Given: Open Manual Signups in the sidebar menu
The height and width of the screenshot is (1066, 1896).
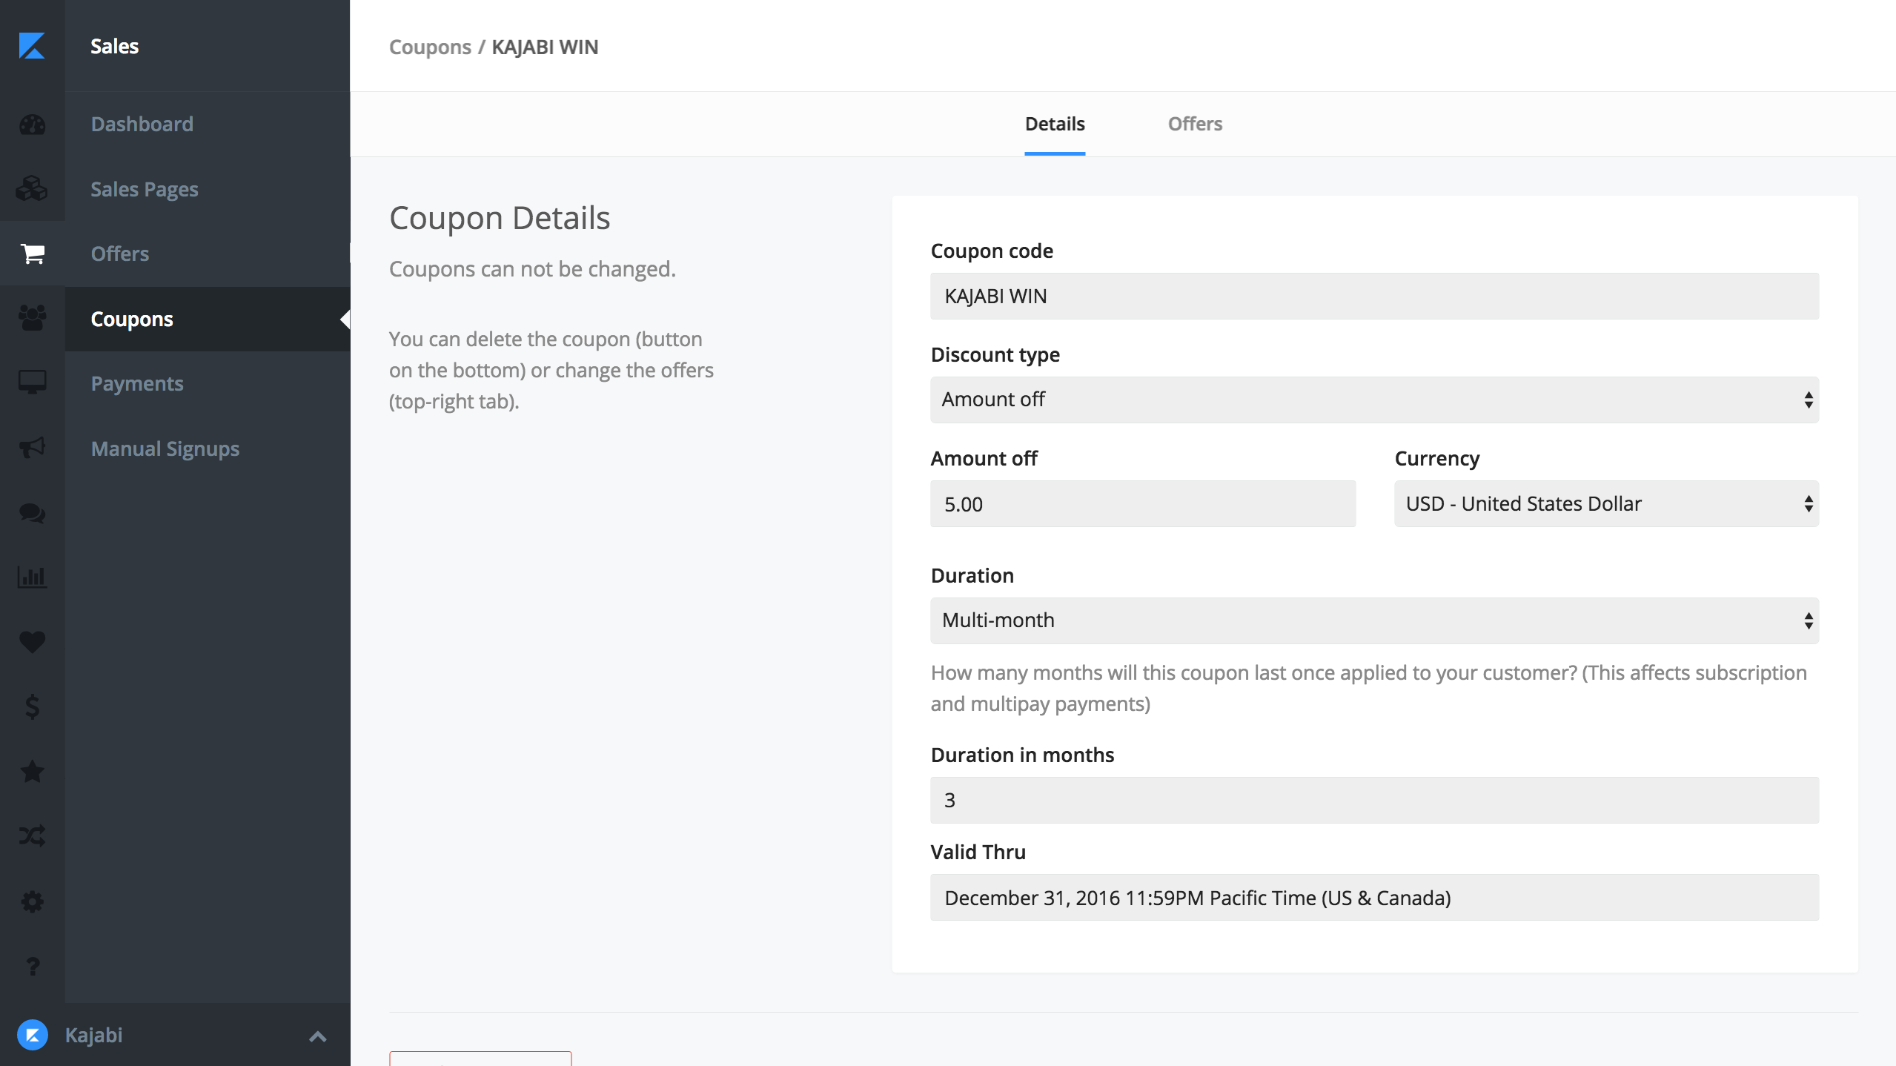Looking at the screenshot, I should [x=165, y=448].
